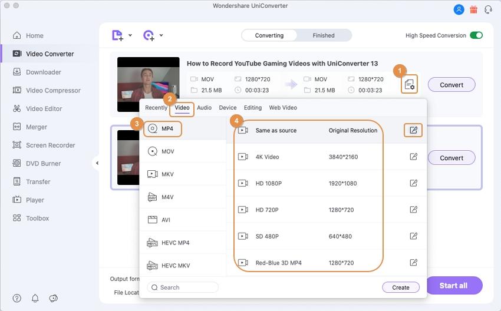This screenshot has width=501, height=311.
Task: Open the Screen Recorder tool
Action: click(x=44, y=145)
